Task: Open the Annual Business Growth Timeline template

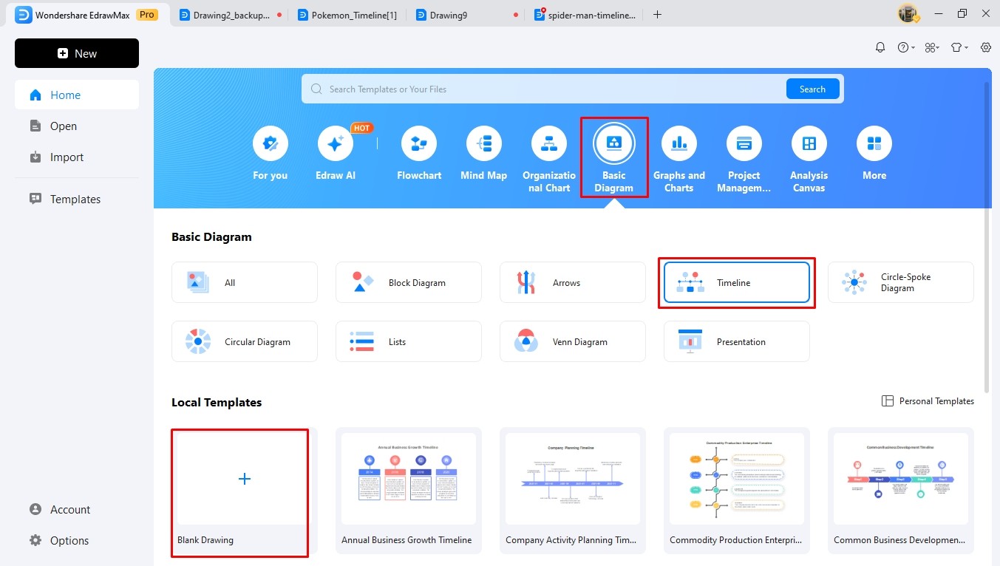Action: pyautogui.click(x=409, y=491)
